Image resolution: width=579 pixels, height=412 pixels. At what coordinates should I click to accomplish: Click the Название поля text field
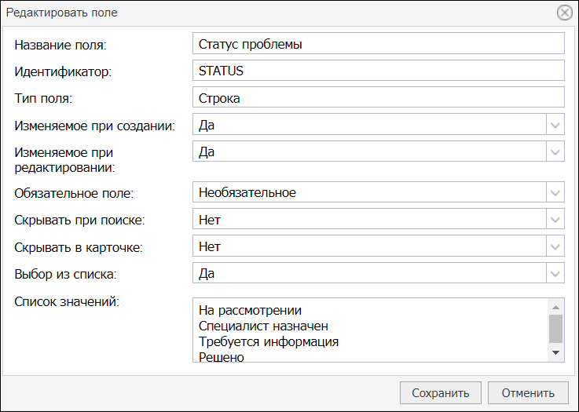[379, 43]
